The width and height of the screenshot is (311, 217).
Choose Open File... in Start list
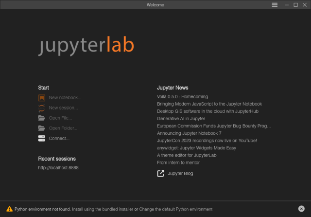(60, 118)
